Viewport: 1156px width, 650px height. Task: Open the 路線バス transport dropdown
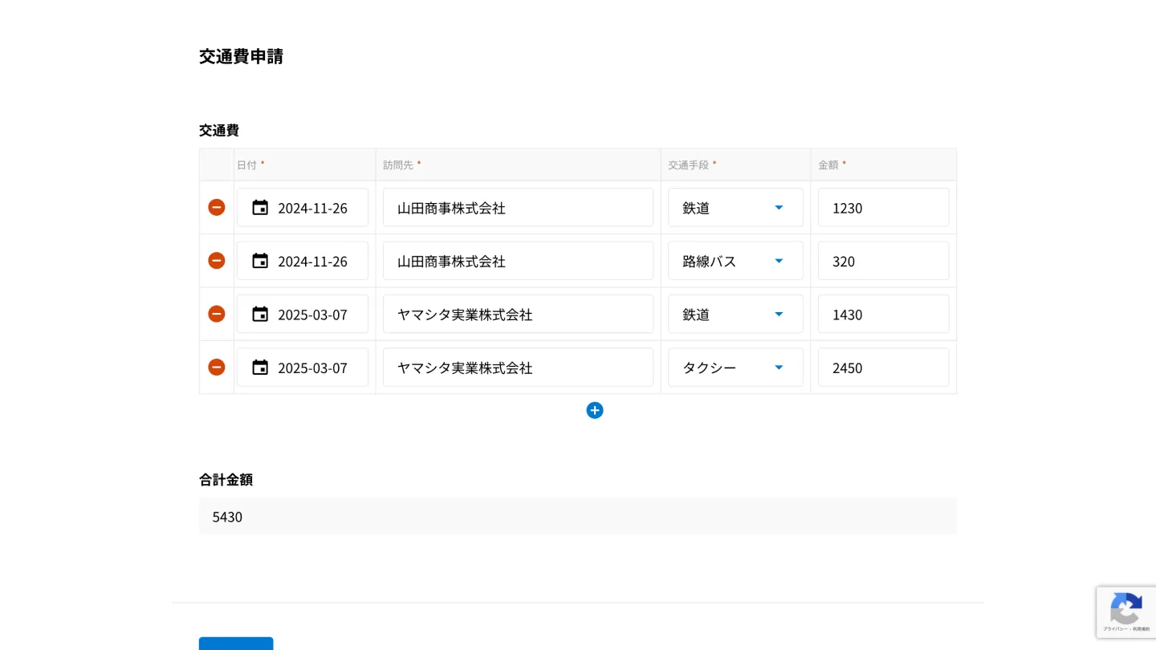coord(735,261)
